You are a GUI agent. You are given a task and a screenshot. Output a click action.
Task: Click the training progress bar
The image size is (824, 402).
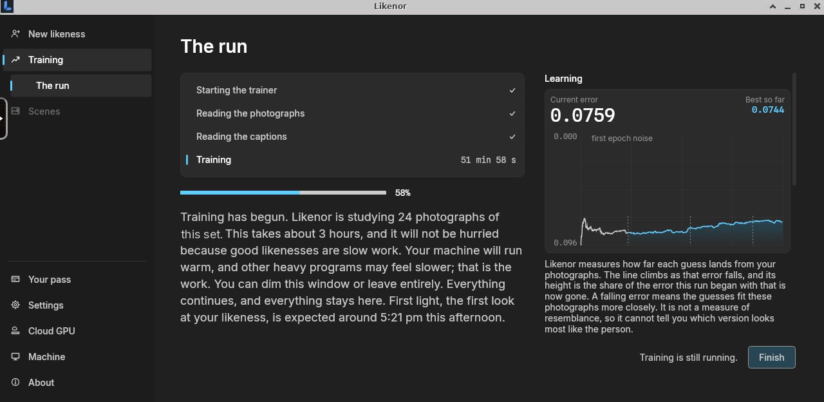pyautogui.click(x=283, y=193)
